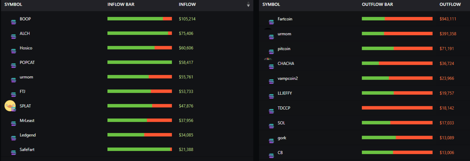
Task: Open the vampcoin2 token link
Action: [x=288, y=78]
